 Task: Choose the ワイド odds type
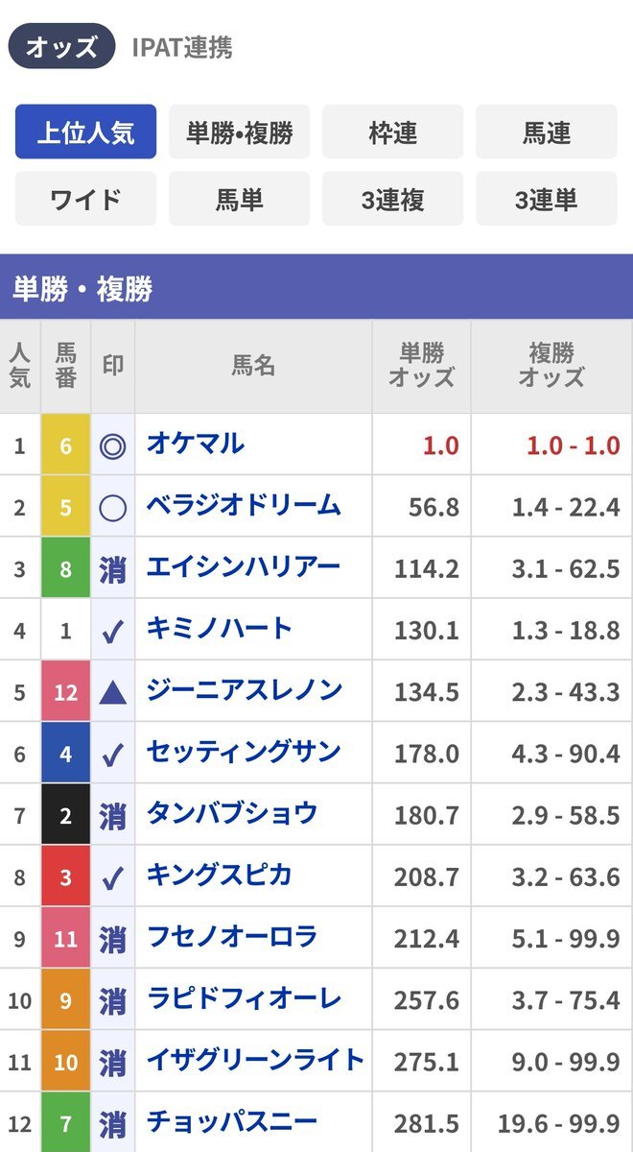85,199
